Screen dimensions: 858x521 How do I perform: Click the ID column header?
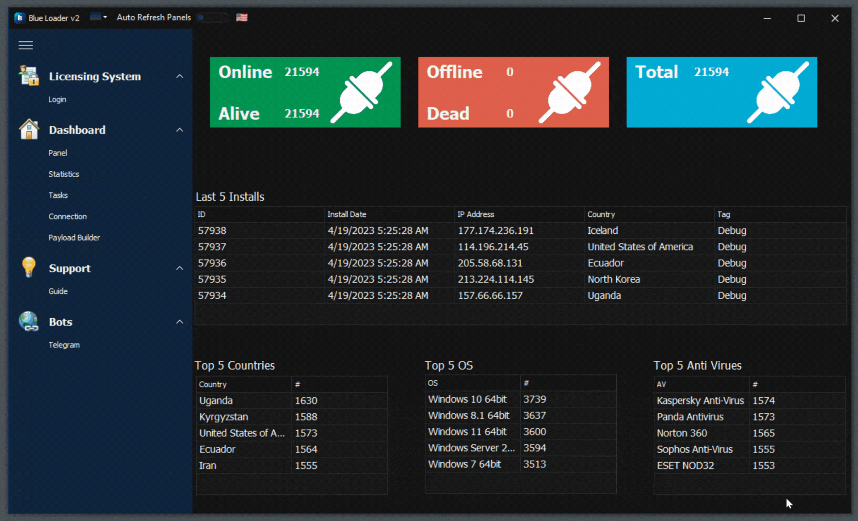point(260,214)
